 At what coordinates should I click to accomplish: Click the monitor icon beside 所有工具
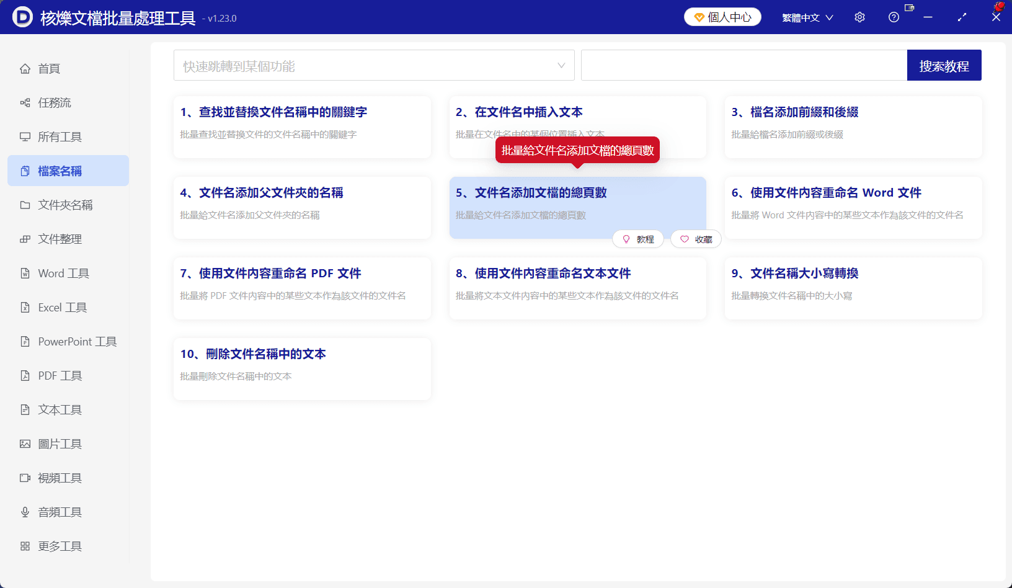tap(25, 137)
